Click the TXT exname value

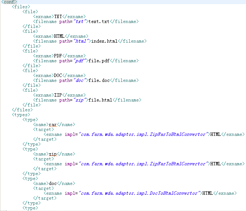coord(58,17)
